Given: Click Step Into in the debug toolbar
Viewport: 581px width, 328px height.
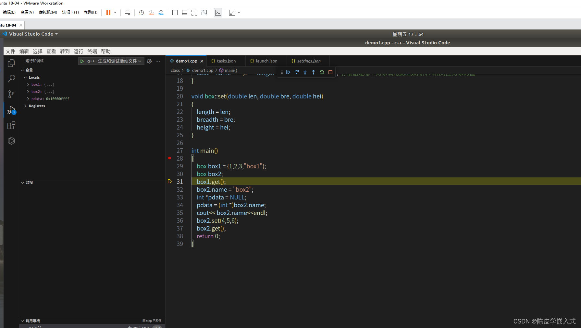Looking at the screenshot, I should coord(305,72).
